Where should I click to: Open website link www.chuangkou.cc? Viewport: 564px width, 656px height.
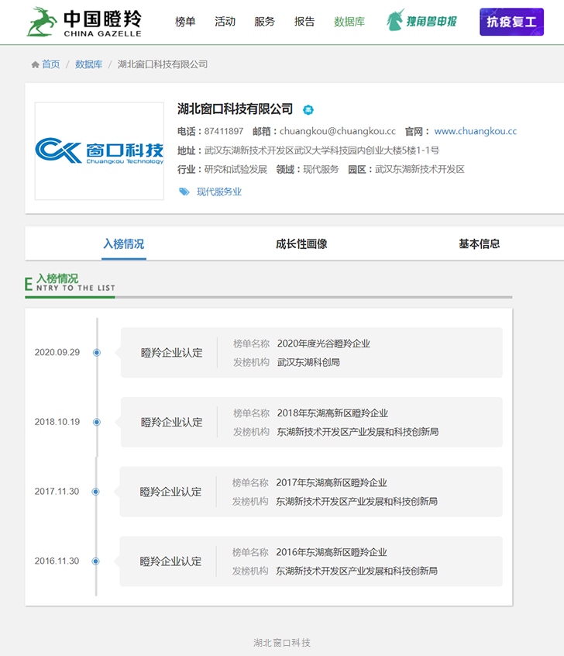pyautogui.click(x=476, y=131)
